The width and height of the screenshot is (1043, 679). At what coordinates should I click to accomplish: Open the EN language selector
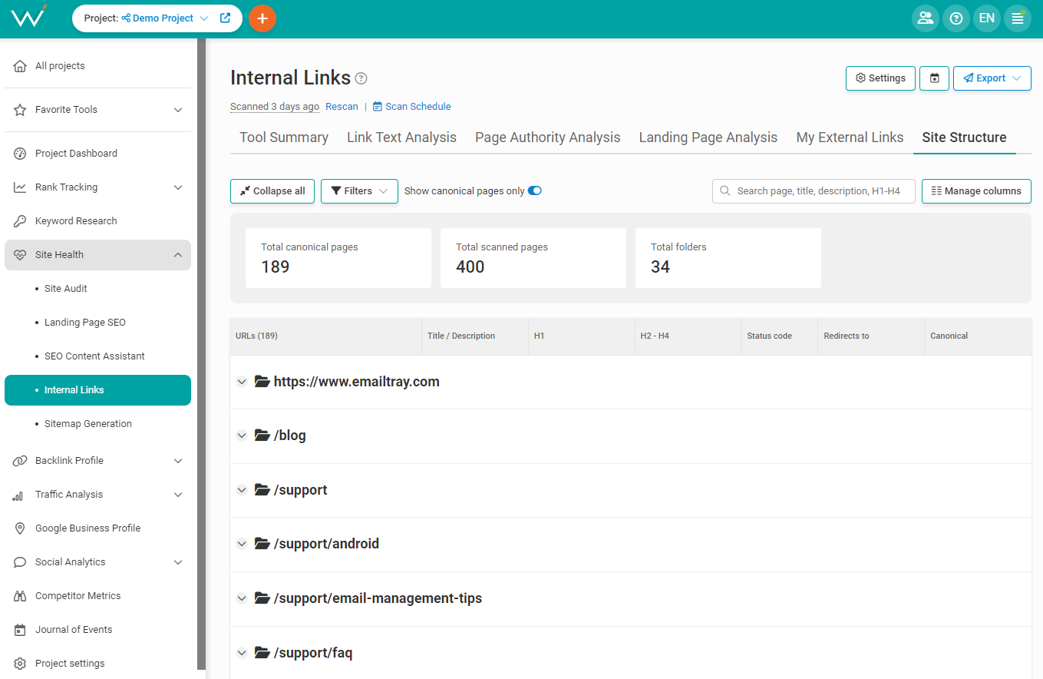(987, 18)
